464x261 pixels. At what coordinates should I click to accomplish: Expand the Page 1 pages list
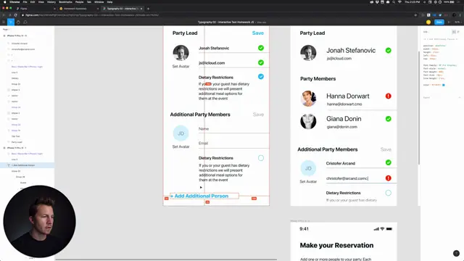pos(7,29)
